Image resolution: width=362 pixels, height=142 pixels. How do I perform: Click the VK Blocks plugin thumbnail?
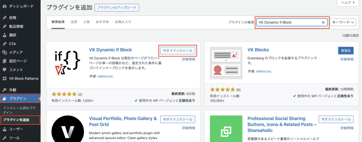226,63
